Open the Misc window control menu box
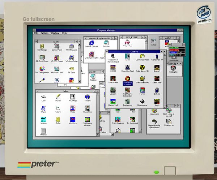Image resolution: width=217 pixels, height=180 pixels. coord(37,91)
